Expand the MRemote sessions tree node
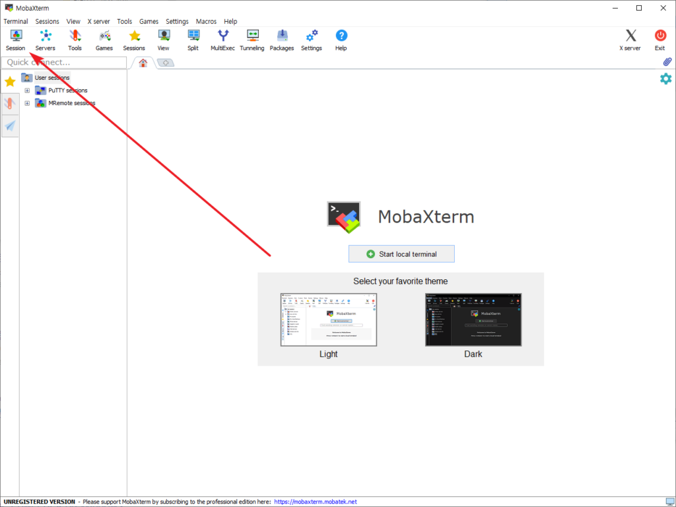 [27, 103]
